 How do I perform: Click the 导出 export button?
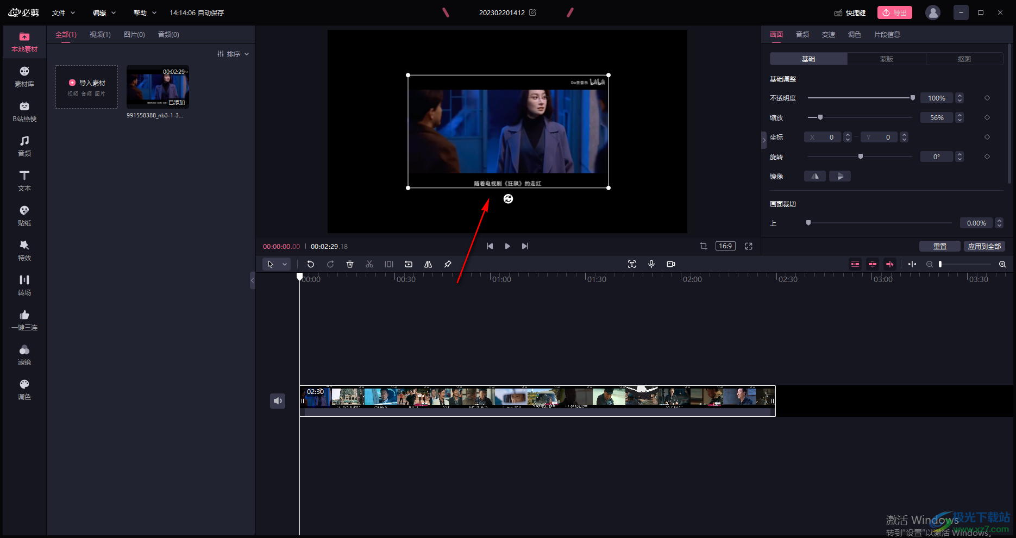coord(895,12)
